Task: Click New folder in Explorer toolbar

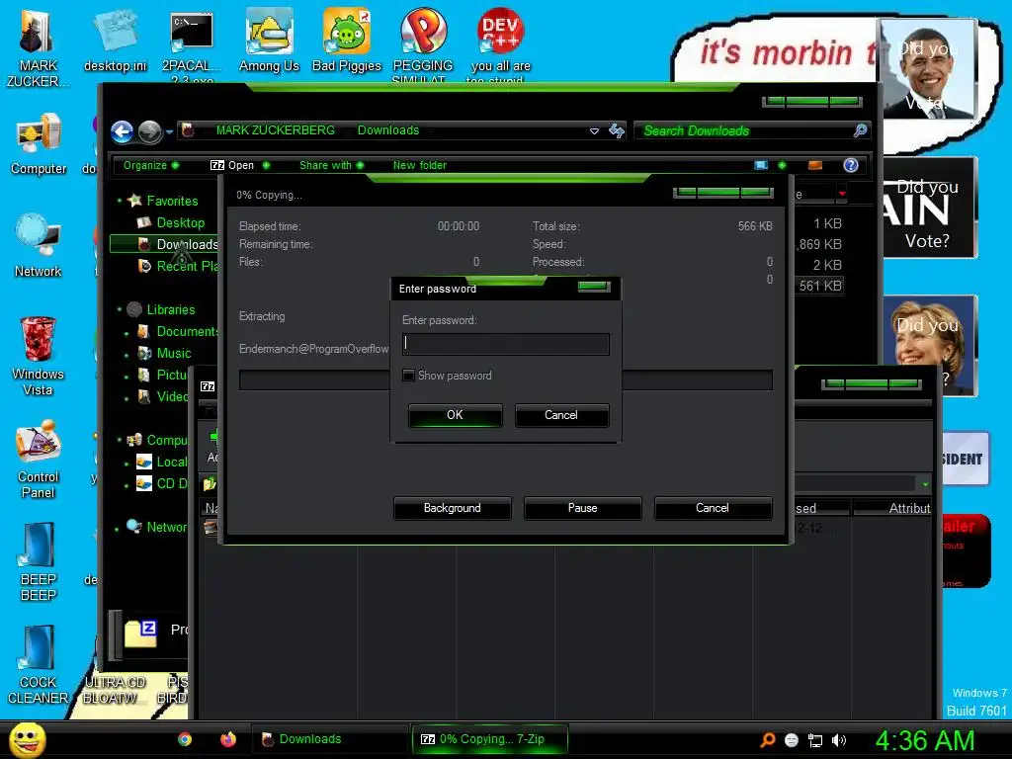Action: point(419,165)
